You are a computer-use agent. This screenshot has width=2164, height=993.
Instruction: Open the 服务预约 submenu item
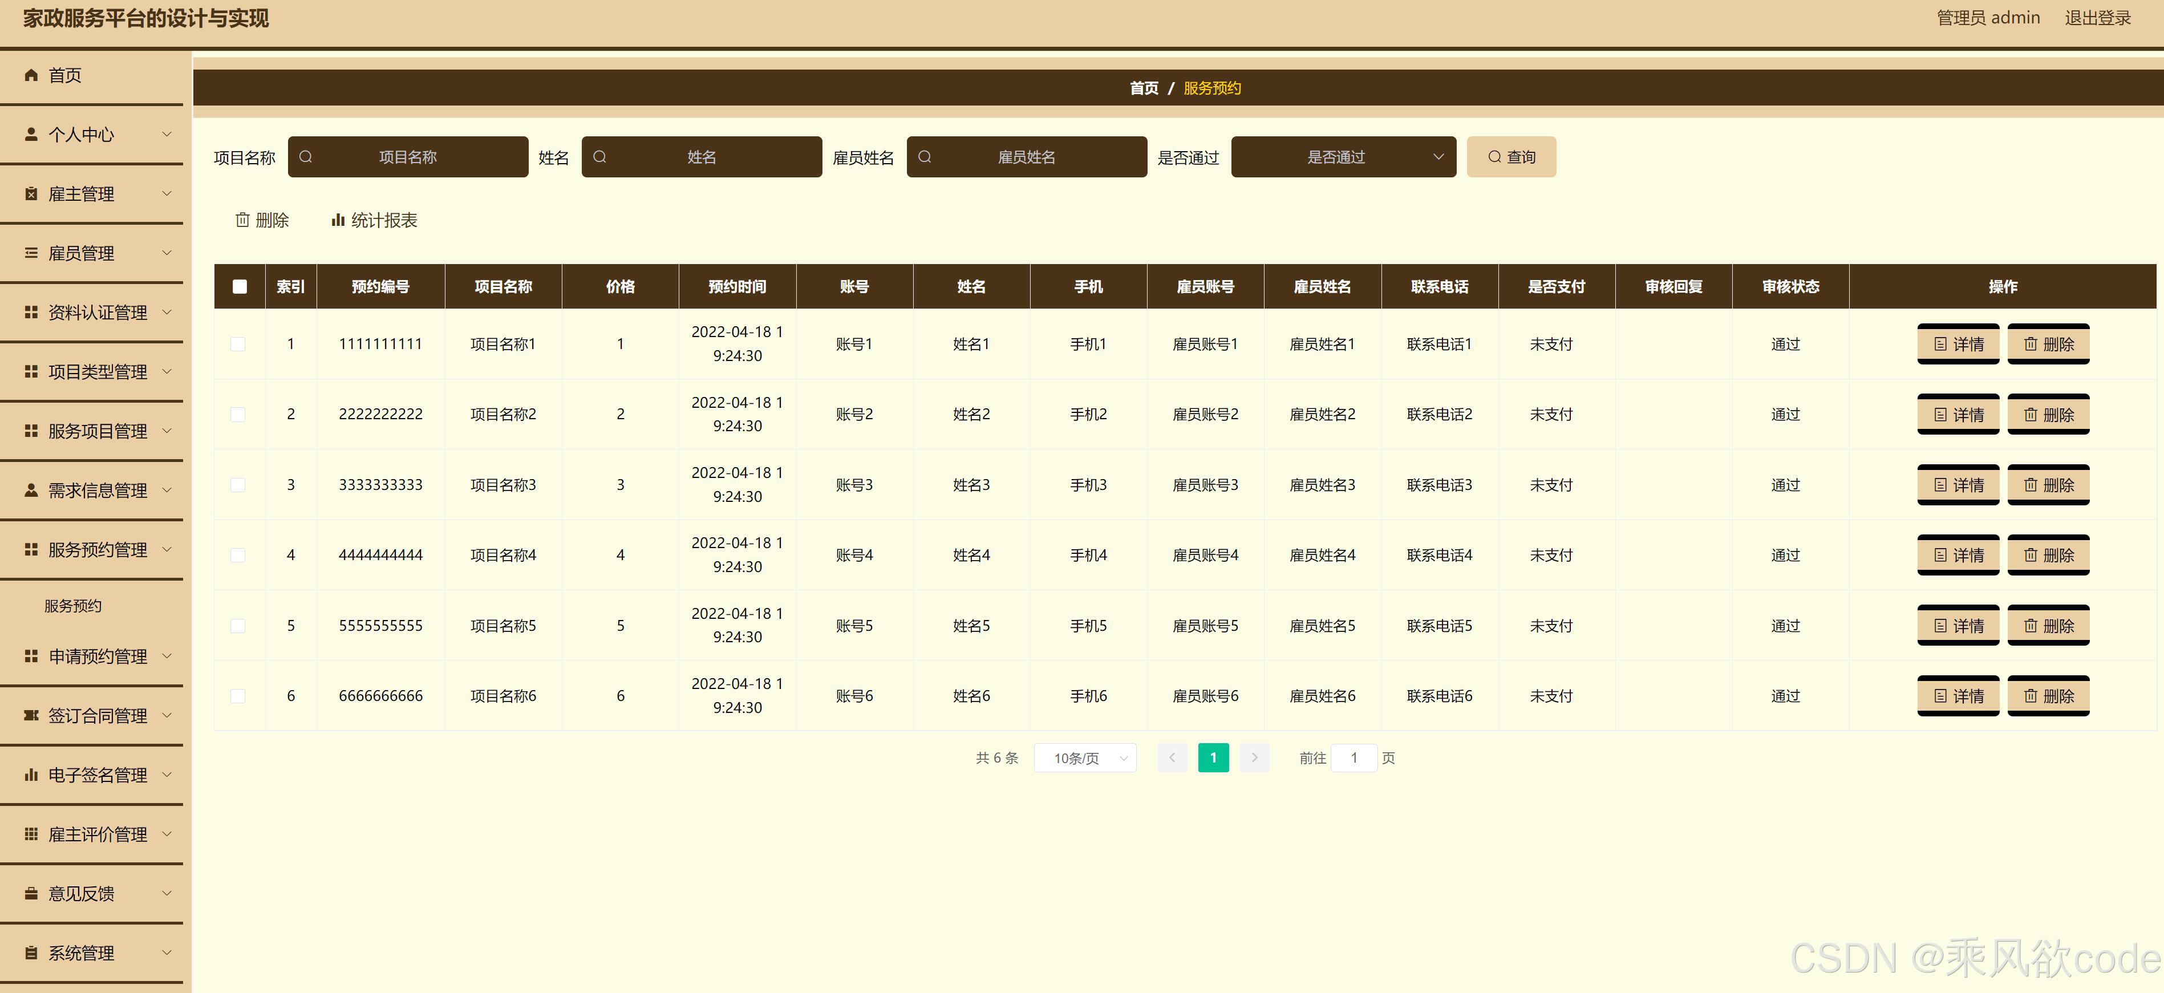coord(73,606)
